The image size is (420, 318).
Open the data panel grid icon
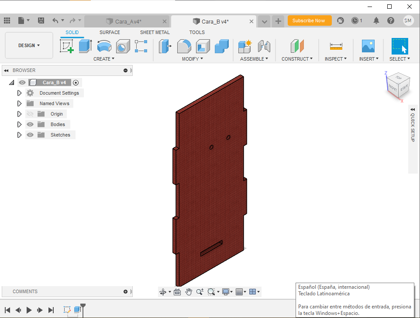7,21
